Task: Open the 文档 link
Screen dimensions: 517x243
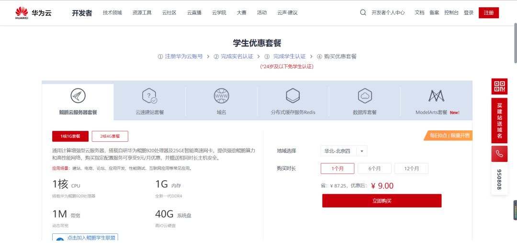Action: 419,13
